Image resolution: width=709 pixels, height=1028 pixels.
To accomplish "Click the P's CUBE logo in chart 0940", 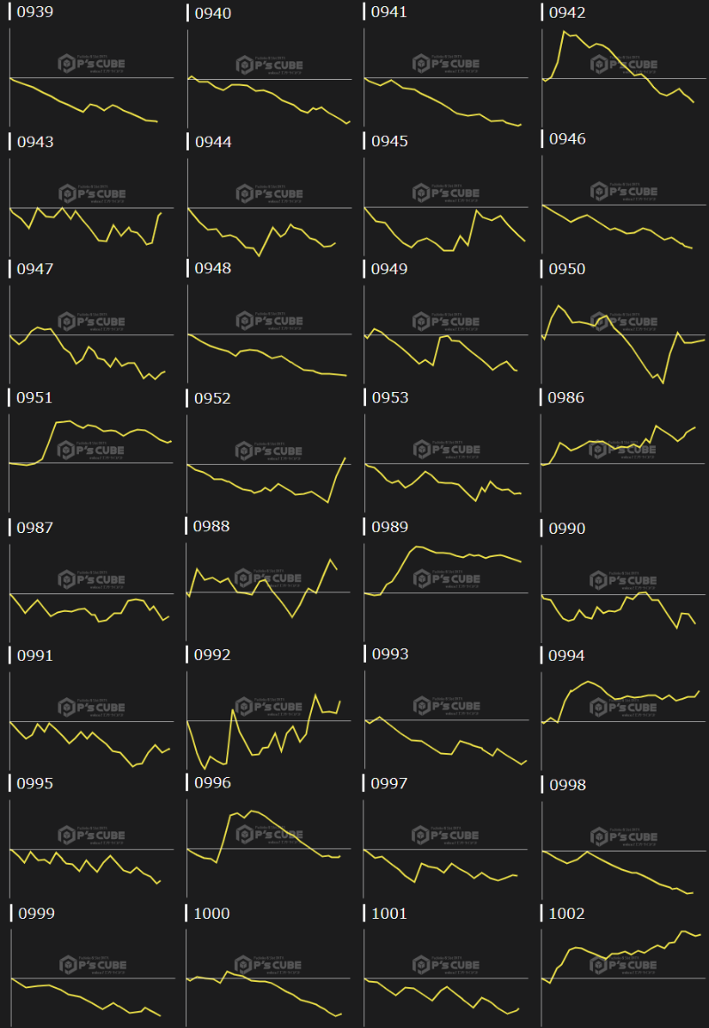I will coord(269,65).
